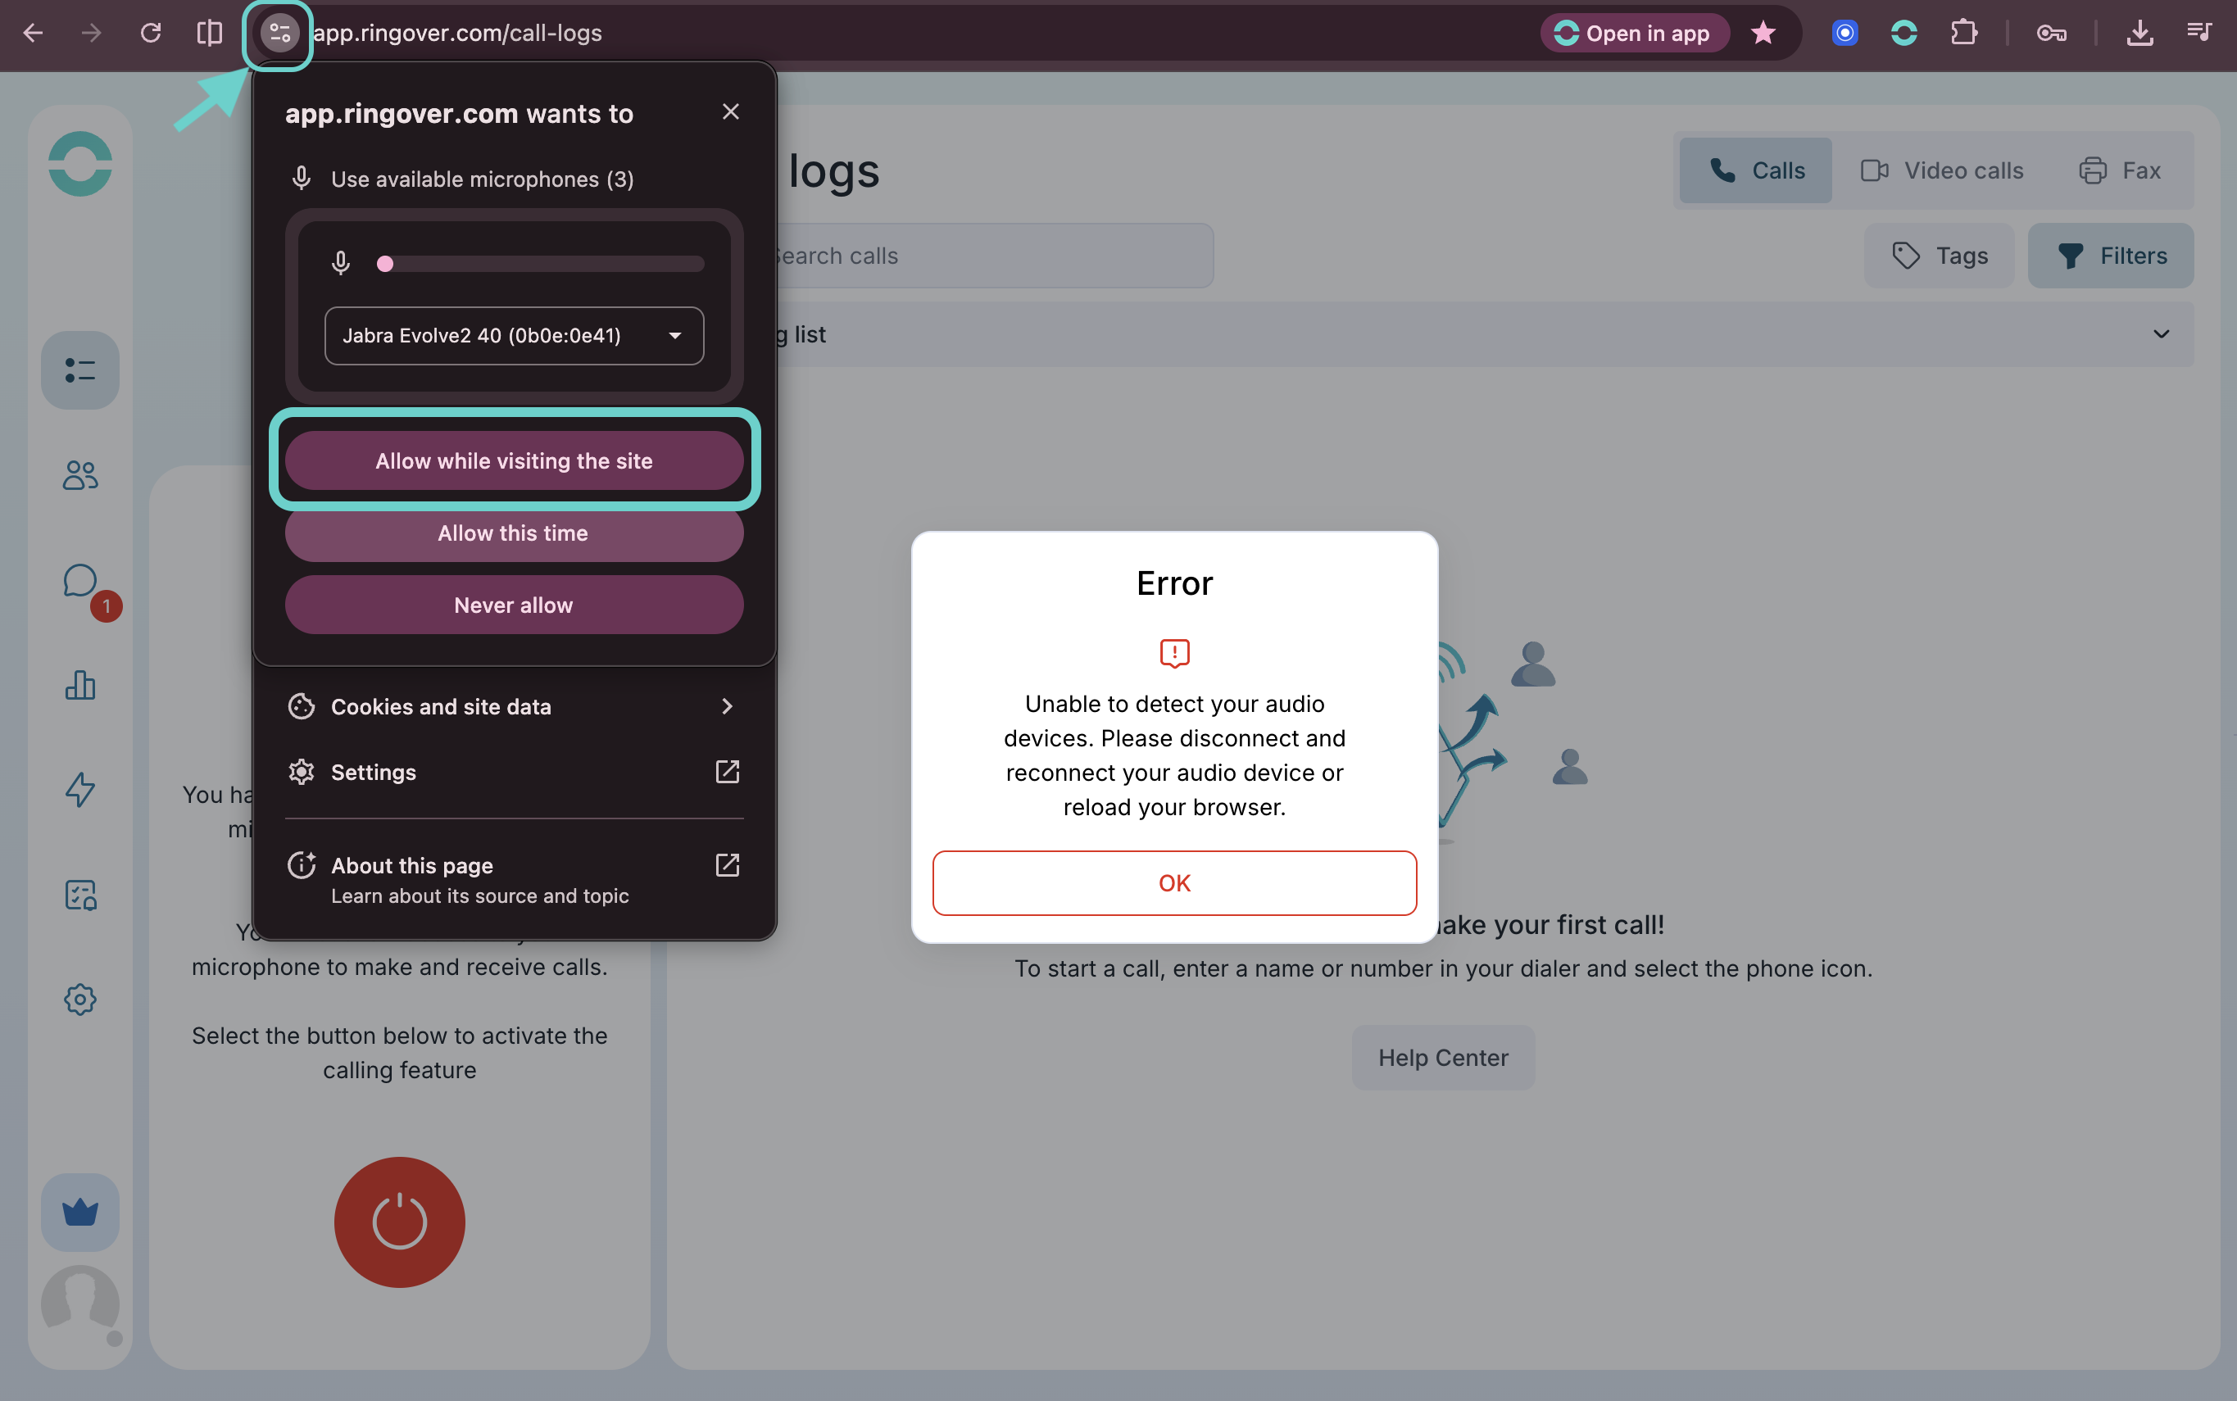Open the user profile avatar
This screenshot has width=2237, height=1401.
(x=80, y=1304)
